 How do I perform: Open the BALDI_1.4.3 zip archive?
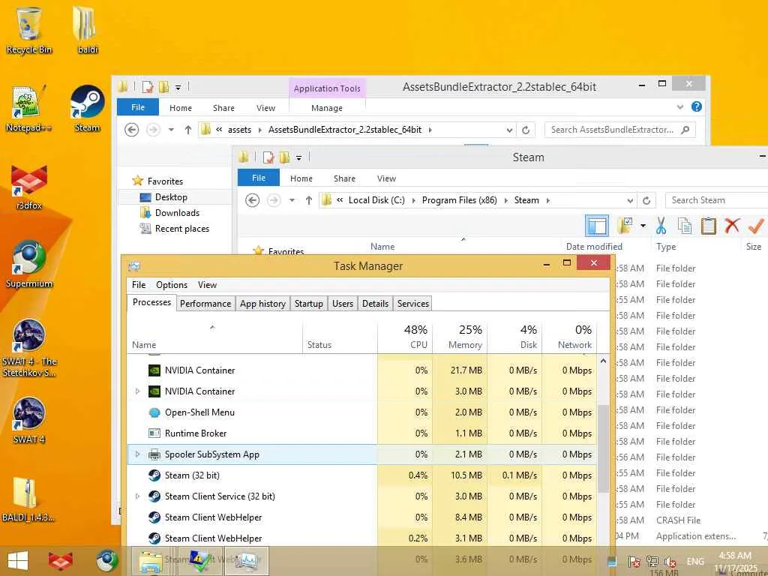click(x=28, y=499)
